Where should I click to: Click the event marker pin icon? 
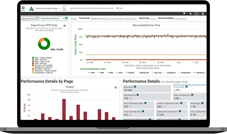coord(66,18)
